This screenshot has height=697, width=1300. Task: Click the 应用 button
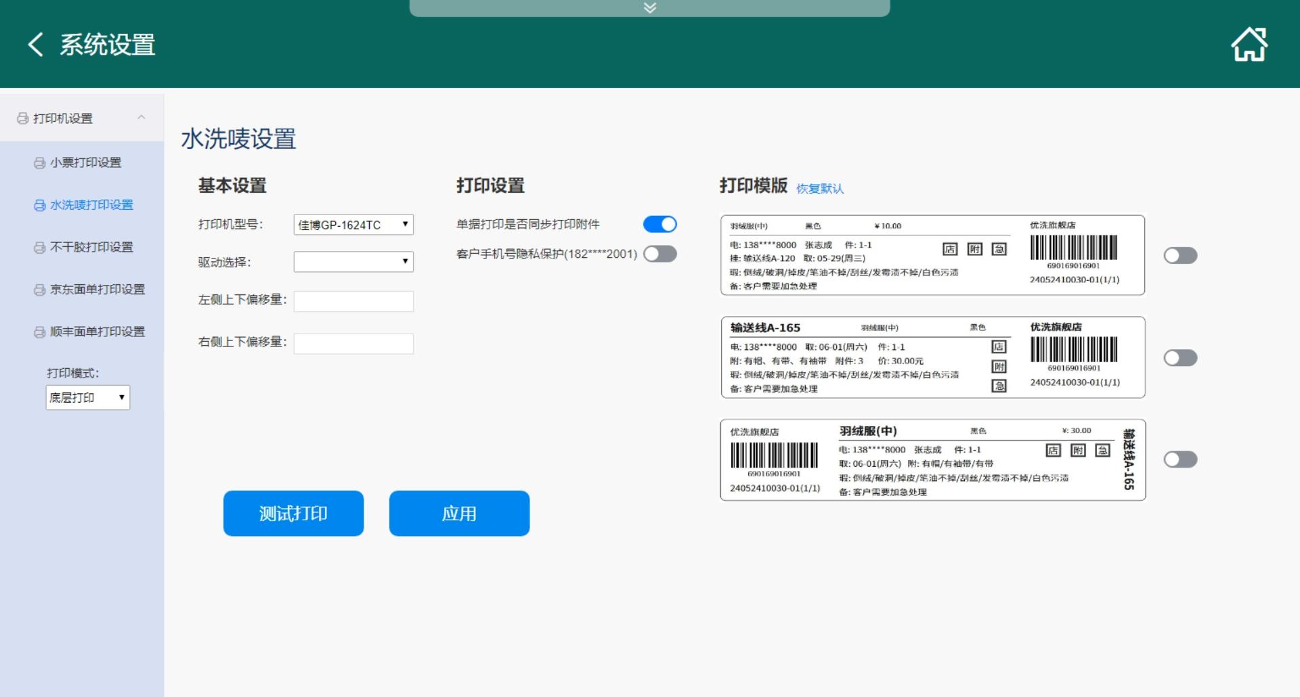[459, 514]
